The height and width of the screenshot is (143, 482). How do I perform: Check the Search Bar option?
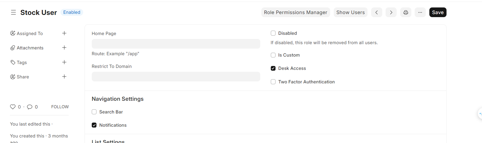pyautogui.click(x=94, y=112)
